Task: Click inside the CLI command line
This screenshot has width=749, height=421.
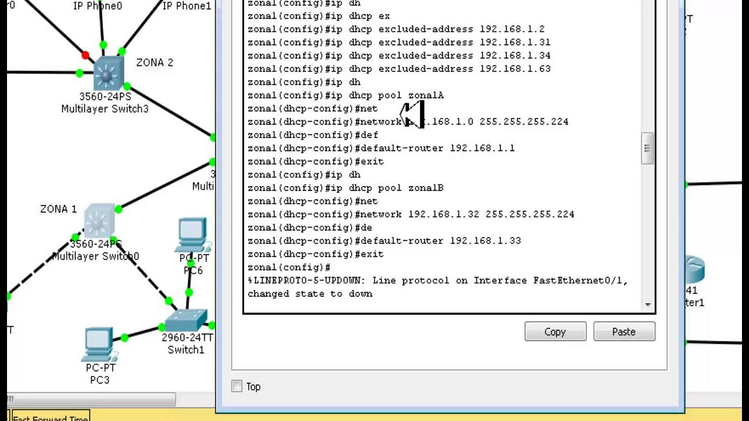Action: point(351,267)
